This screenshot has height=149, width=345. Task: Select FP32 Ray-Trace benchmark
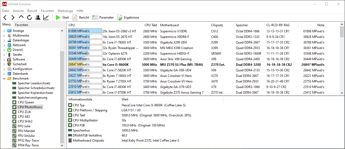coord(28,141)
